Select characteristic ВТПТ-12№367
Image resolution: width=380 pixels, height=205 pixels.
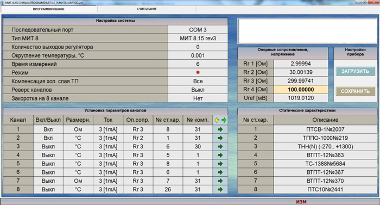(x=325, y=172)
